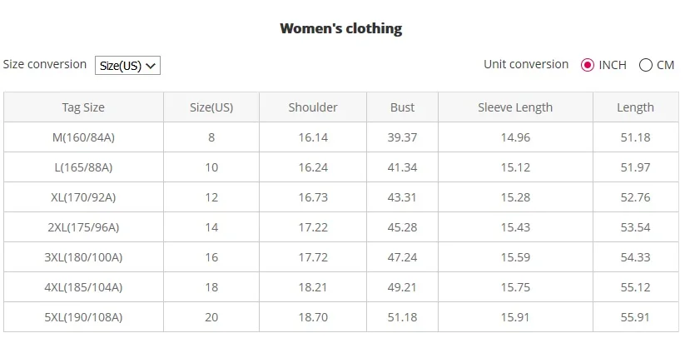
Task: Click the Unit conversion label
Action: 526,64
